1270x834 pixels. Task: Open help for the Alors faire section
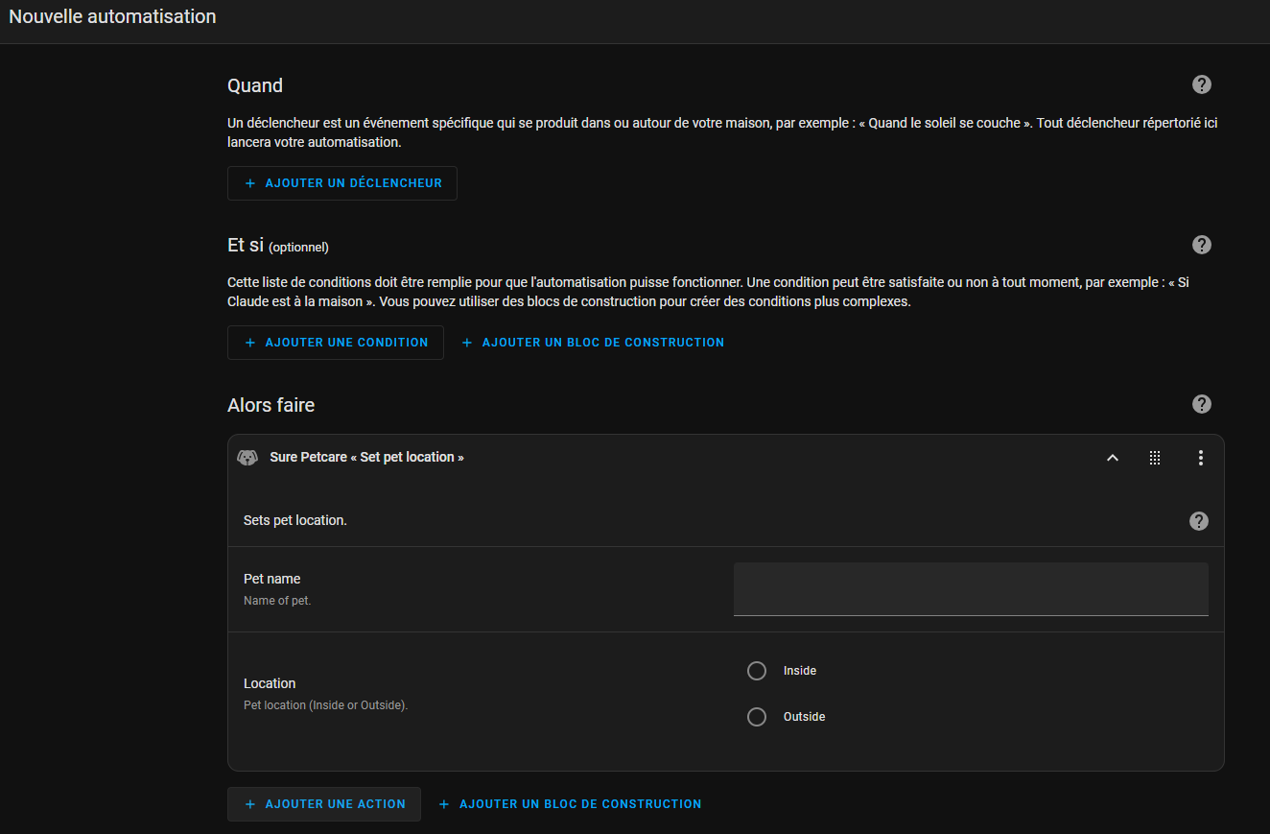[1201, 404]
